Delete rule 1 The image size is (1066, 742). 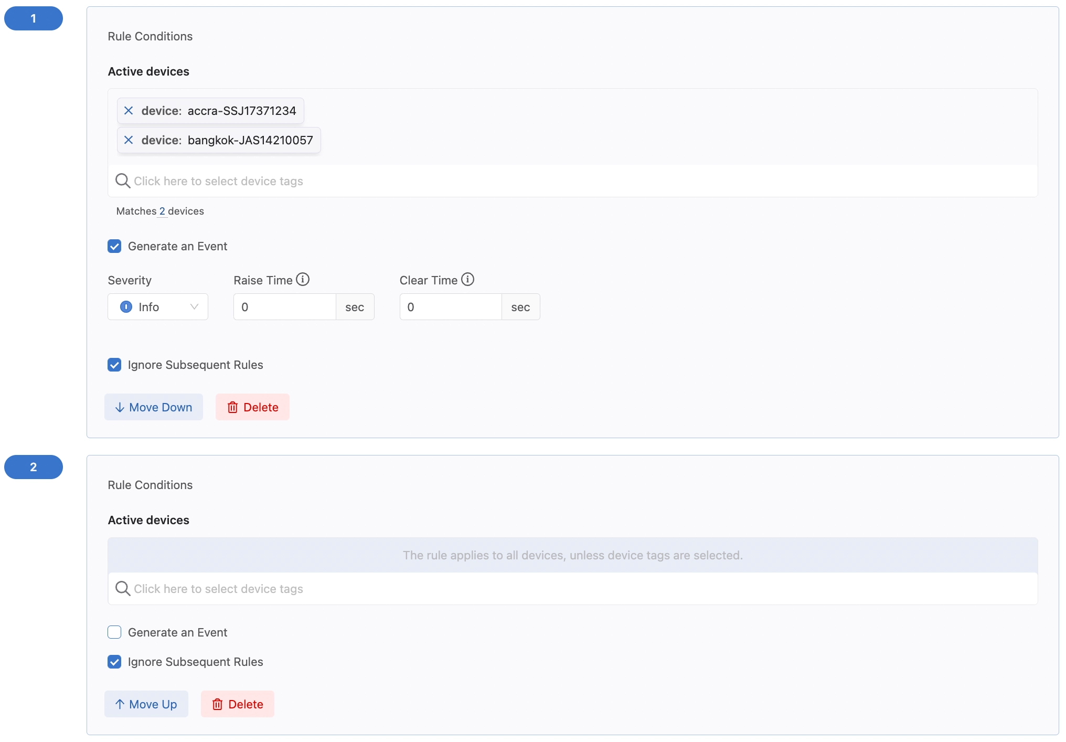click(x=252, y=407)
